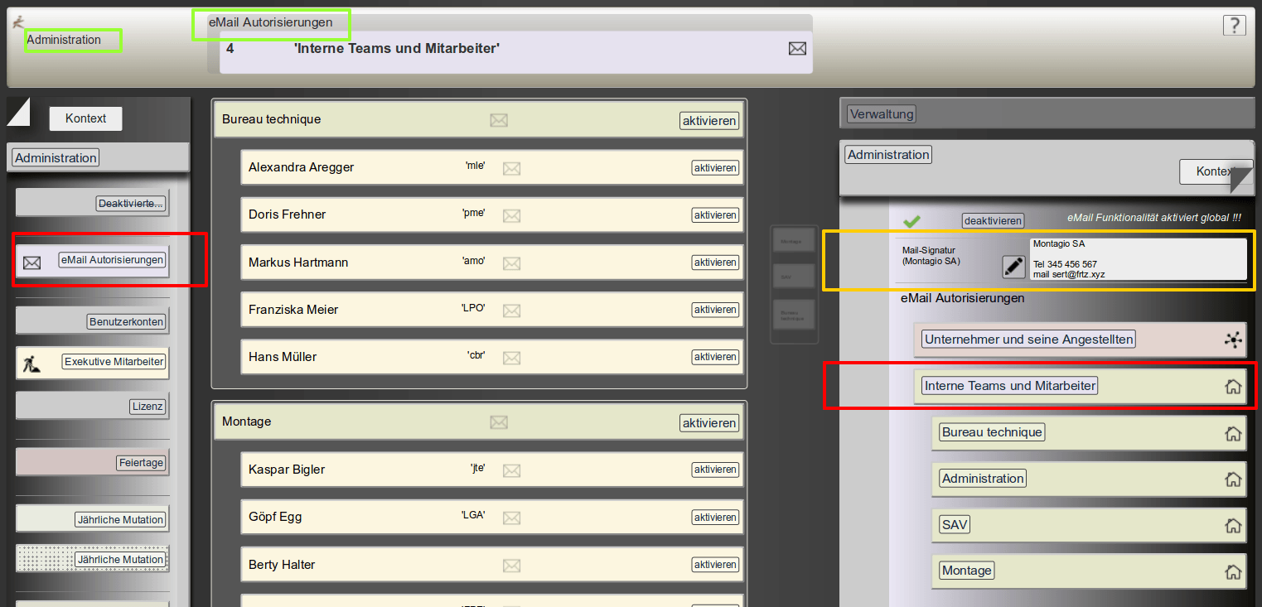Click envelope icon in header title bar
The width and height of the screenshot is (1262, 607).
pos(796,49)
